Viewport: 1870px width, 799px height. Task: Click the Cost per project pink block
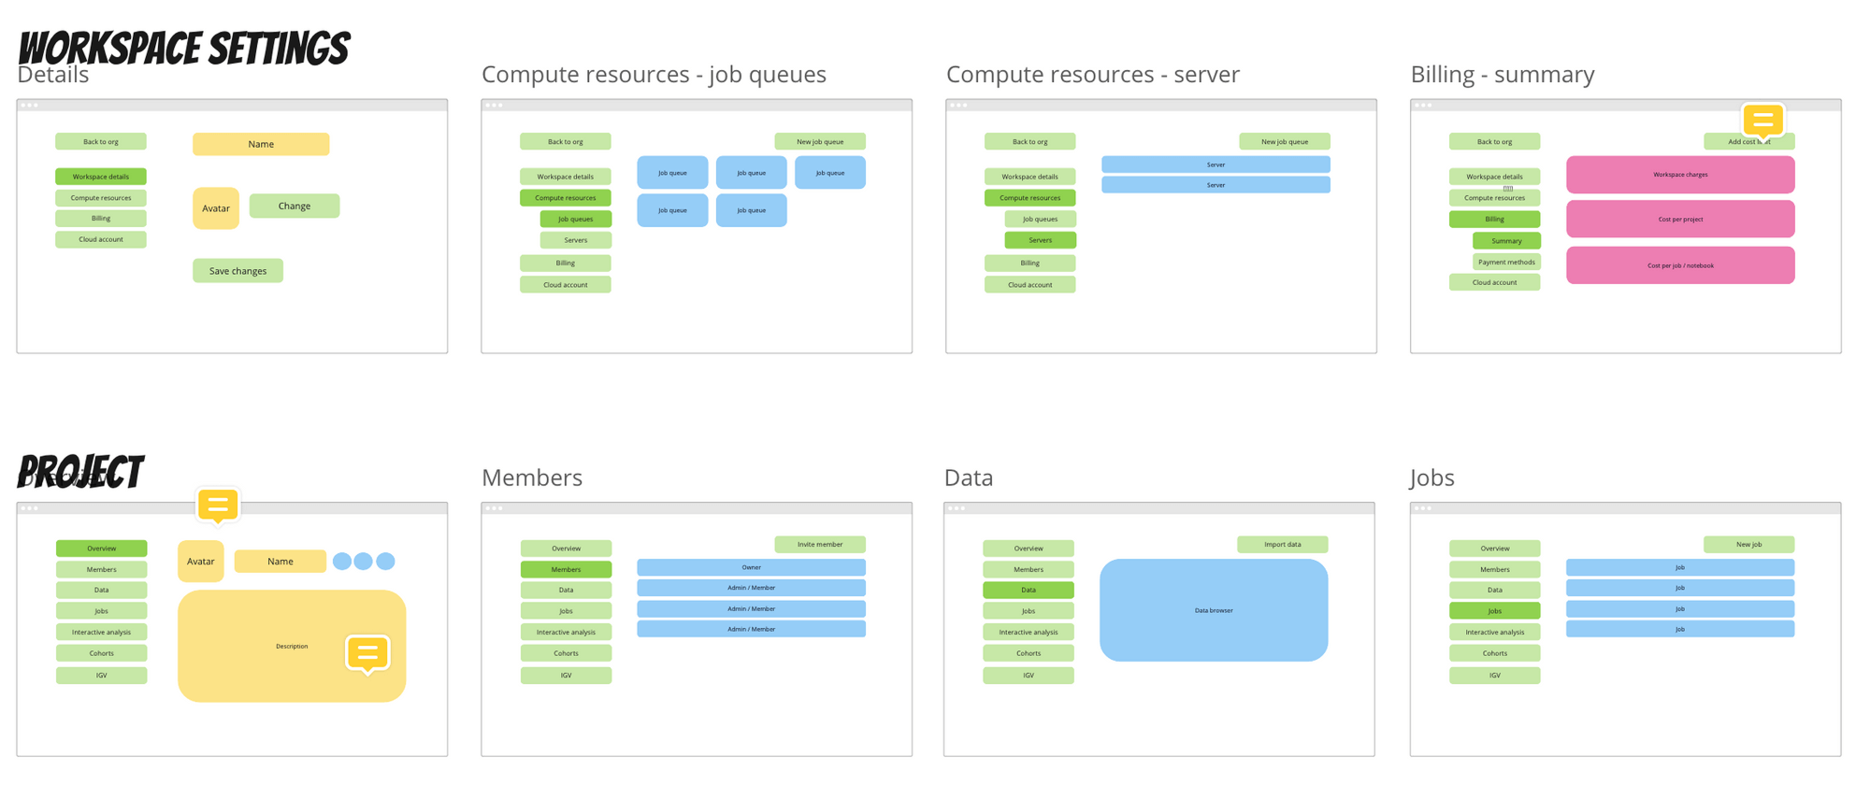[1680, 220]
